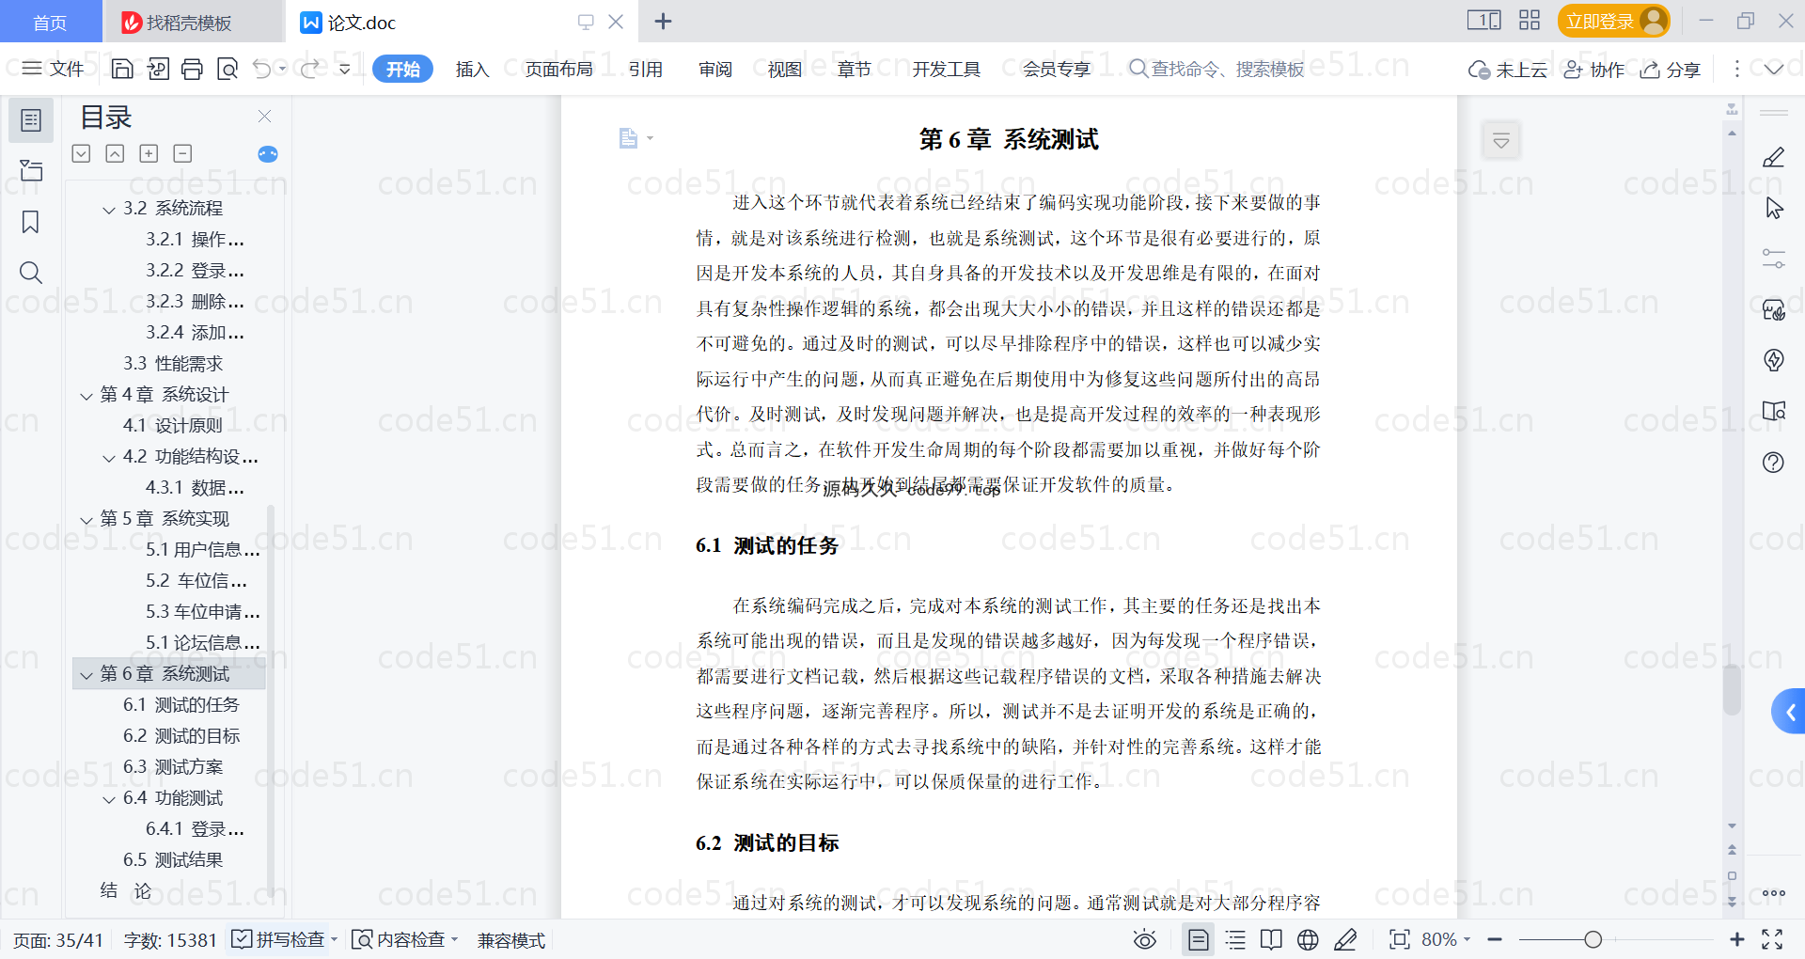Select the cursor selection tool in right sidebar

point(1774,209)
